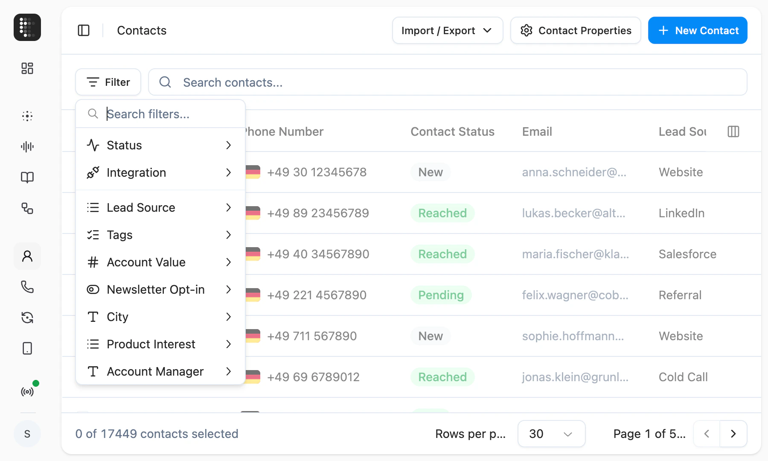Click the Cold Call lead source cell
Screen dimensions: 768x461
[683, 377]
